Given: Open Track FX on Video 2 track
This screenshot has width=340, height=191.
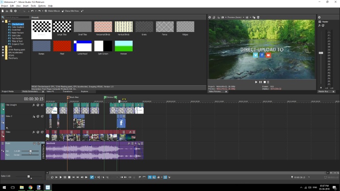Looking at the screenshot, I should (x=34, y=116).
